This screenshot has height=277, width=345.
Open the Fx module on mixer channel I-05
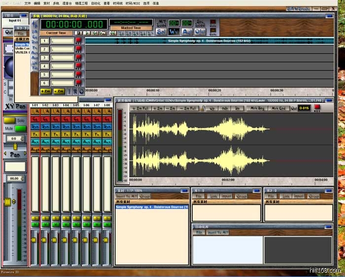(x=76, y=134)
